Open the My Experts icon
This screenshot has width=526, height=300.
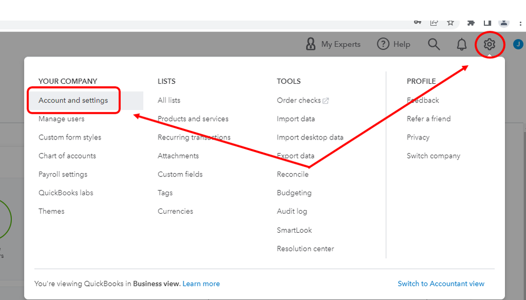[x=311, y=45]
